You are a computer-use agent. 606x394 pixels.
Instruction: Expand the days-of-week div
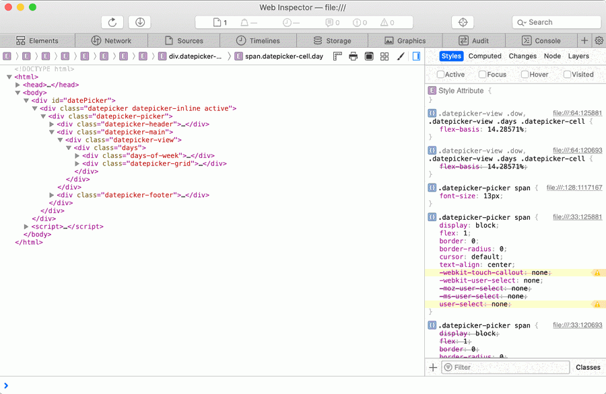point(77,156)
